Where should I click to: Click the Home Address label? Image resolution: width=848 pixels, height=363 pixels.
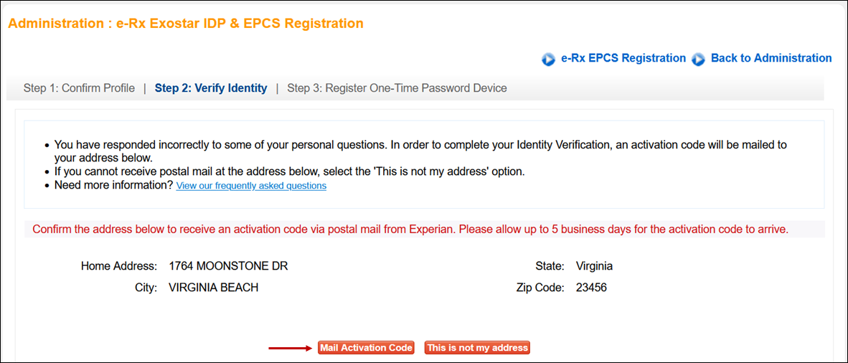point(118,266)
